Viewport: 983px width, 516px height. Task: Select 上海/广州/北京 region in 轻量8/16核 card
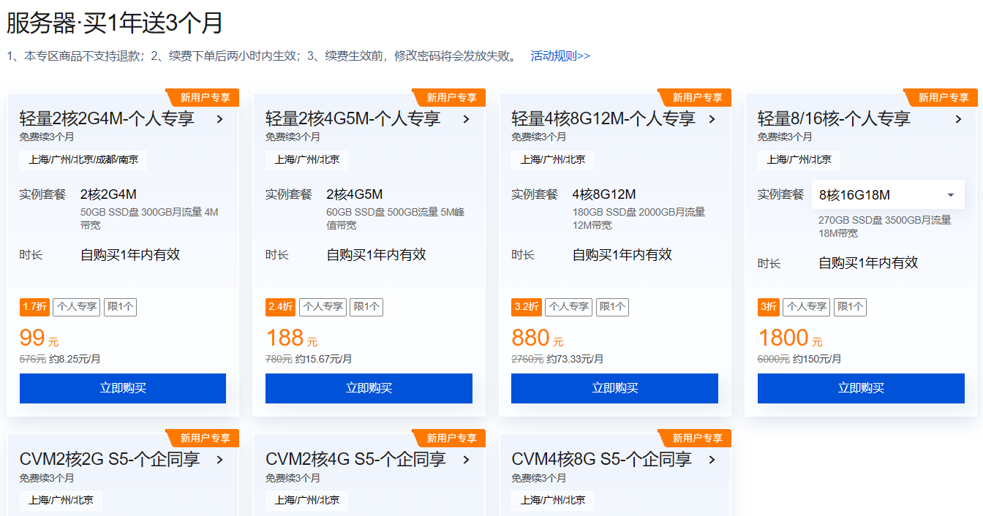point(799,160)
